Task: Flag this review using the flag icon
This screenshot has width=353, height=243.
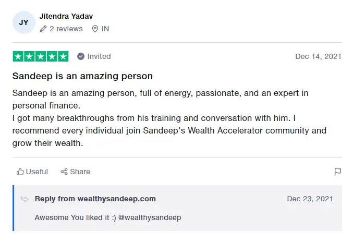Action: [337, 172]
